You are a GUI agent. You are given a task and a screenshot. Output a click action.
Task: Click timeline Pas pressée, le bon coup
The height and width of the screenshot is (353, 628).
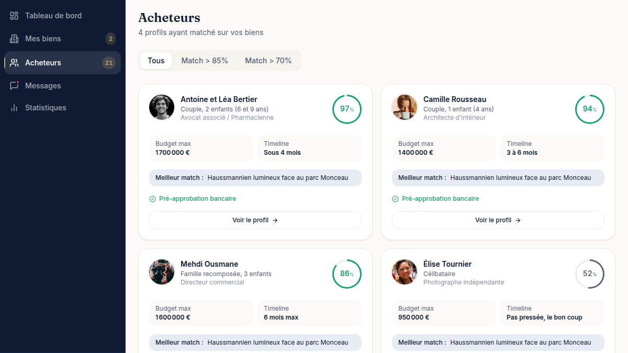point(544,317)
